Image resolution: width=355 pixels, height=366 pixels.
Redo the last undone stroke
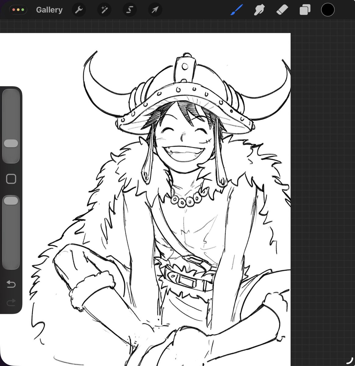(x=11, y=303)
